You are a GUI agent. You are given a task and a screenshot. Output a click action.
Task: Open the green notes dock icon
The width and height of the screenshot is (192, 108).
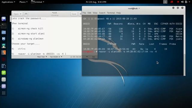4,73
